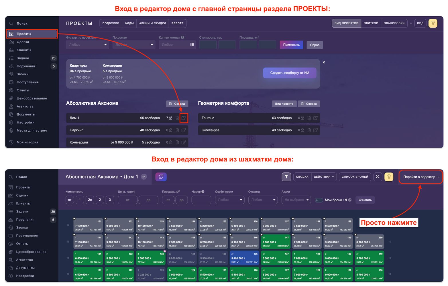Toggle the Мои брони switch

(x=319, y=200)
